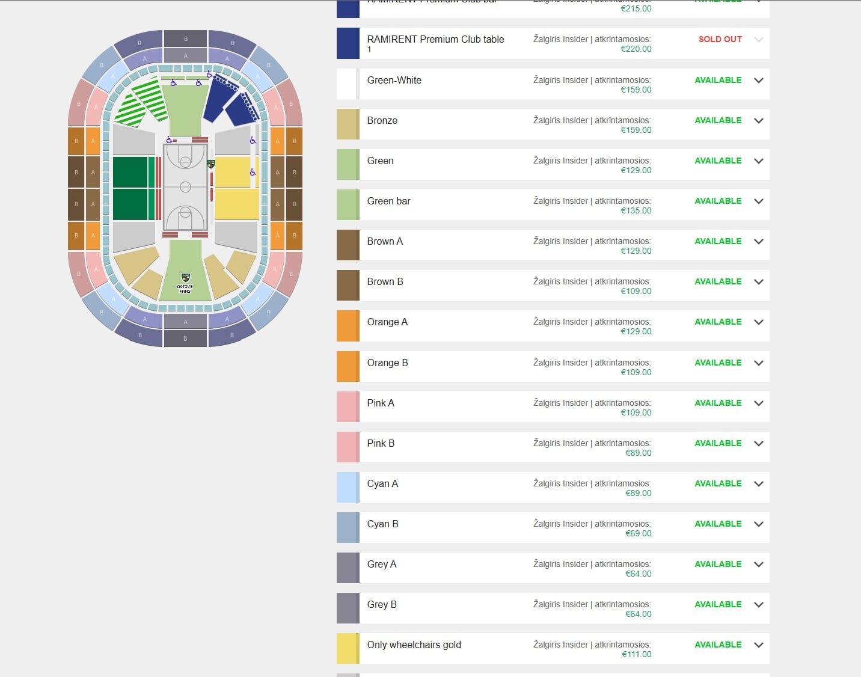
Task: Expand the Brown A ticket row chevron
Action: [x=758, y=242]
